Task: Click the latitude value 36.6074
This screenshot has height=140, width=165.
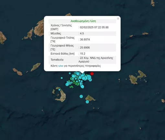Action: (85, 39)
